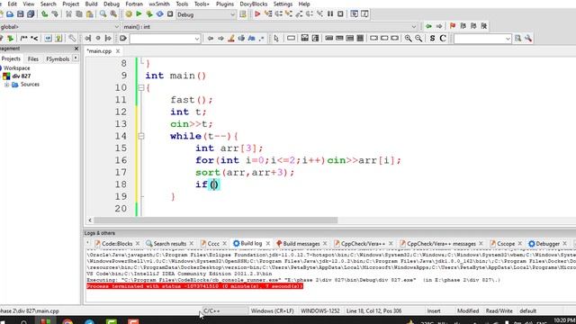The image size is (576, 324).
Task: Switch to the FSymbols tab
Action: [x=58, y=58]
